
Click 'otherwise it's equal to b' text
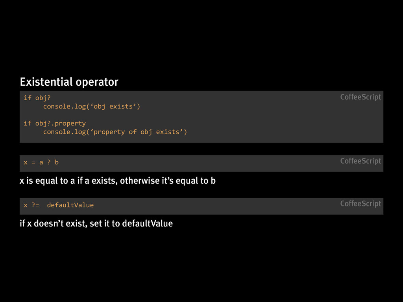tap(168, 181)
